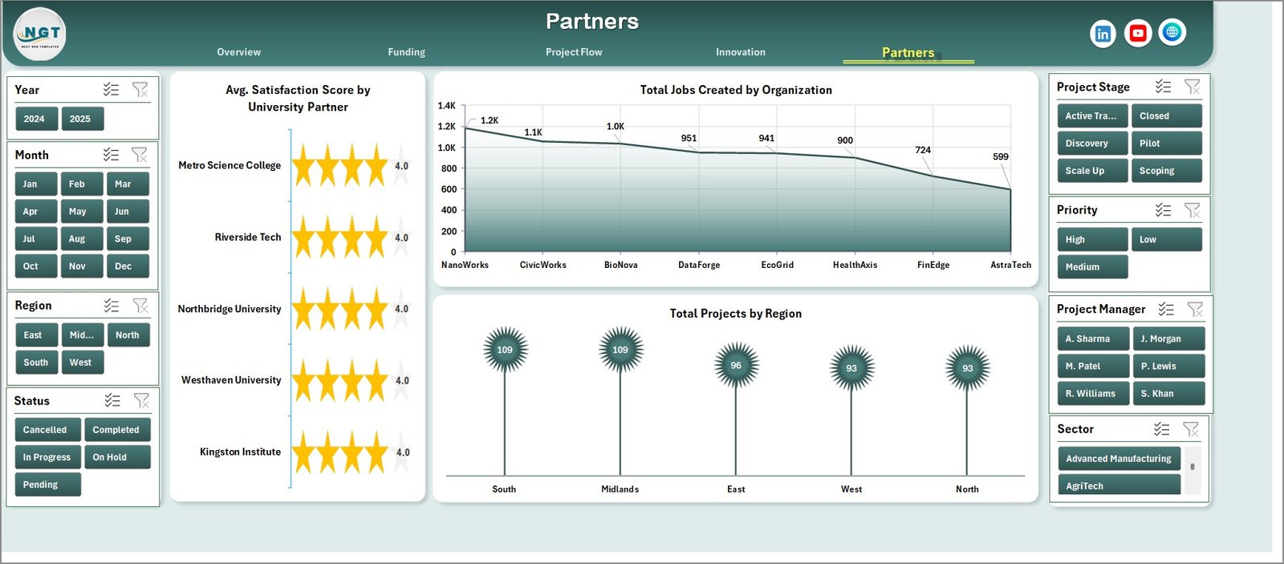Select Closed project stage
This screenshot has width=1284, height=564.
(x=1167, y=116)
